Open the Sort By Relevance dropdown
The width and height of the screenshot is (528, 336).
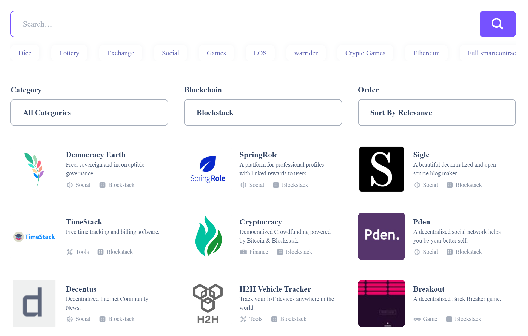(x=437, y=113)
